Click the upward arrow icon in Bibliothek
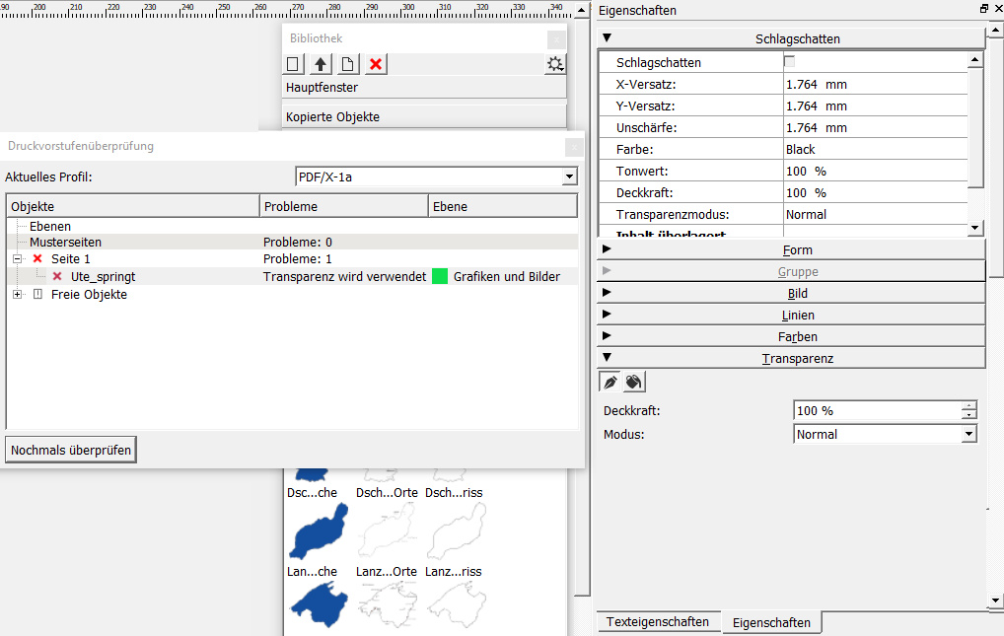This screenshot has width=1004, height=636. pyautogui.click(x=321, y=64)
